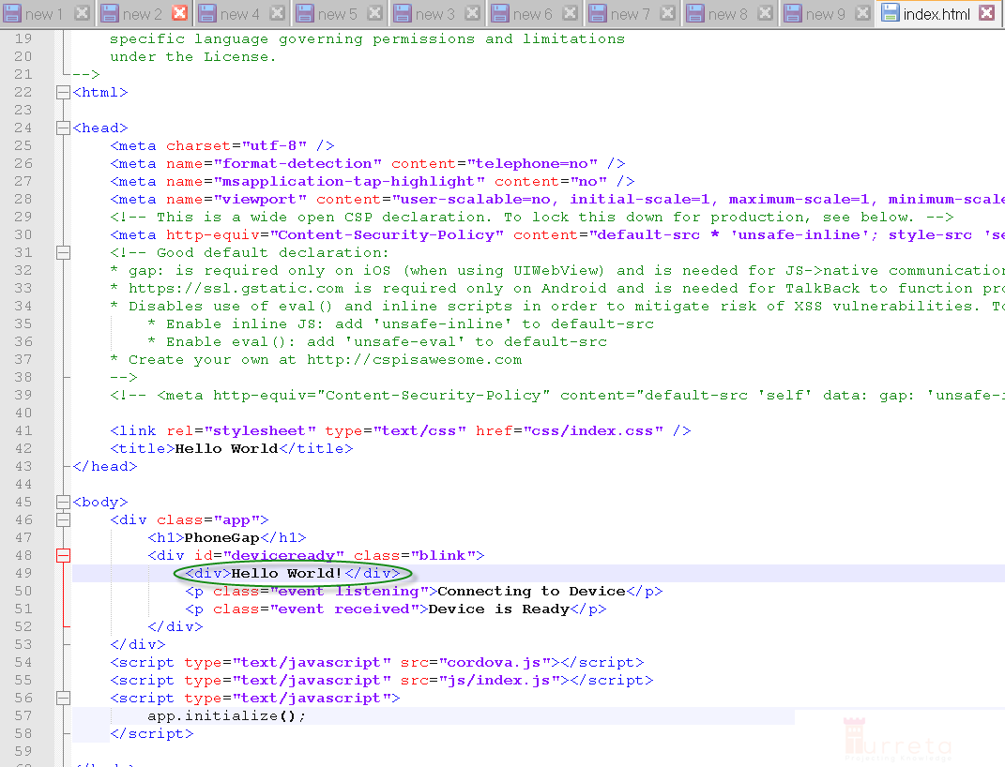The height and width of the screenshot is (767, 1005).
Task: Click 'Connecting to Device' paragraph text
Action: click(x=531, y=591)
